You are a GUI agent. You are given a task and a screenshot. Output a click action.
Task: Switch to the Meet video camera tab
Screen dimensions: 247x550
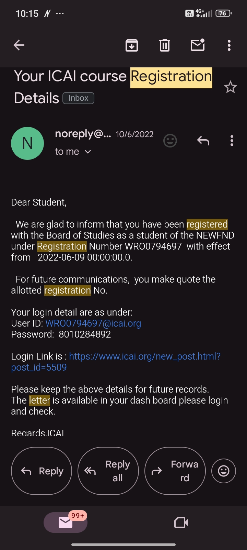click(181, 522)
